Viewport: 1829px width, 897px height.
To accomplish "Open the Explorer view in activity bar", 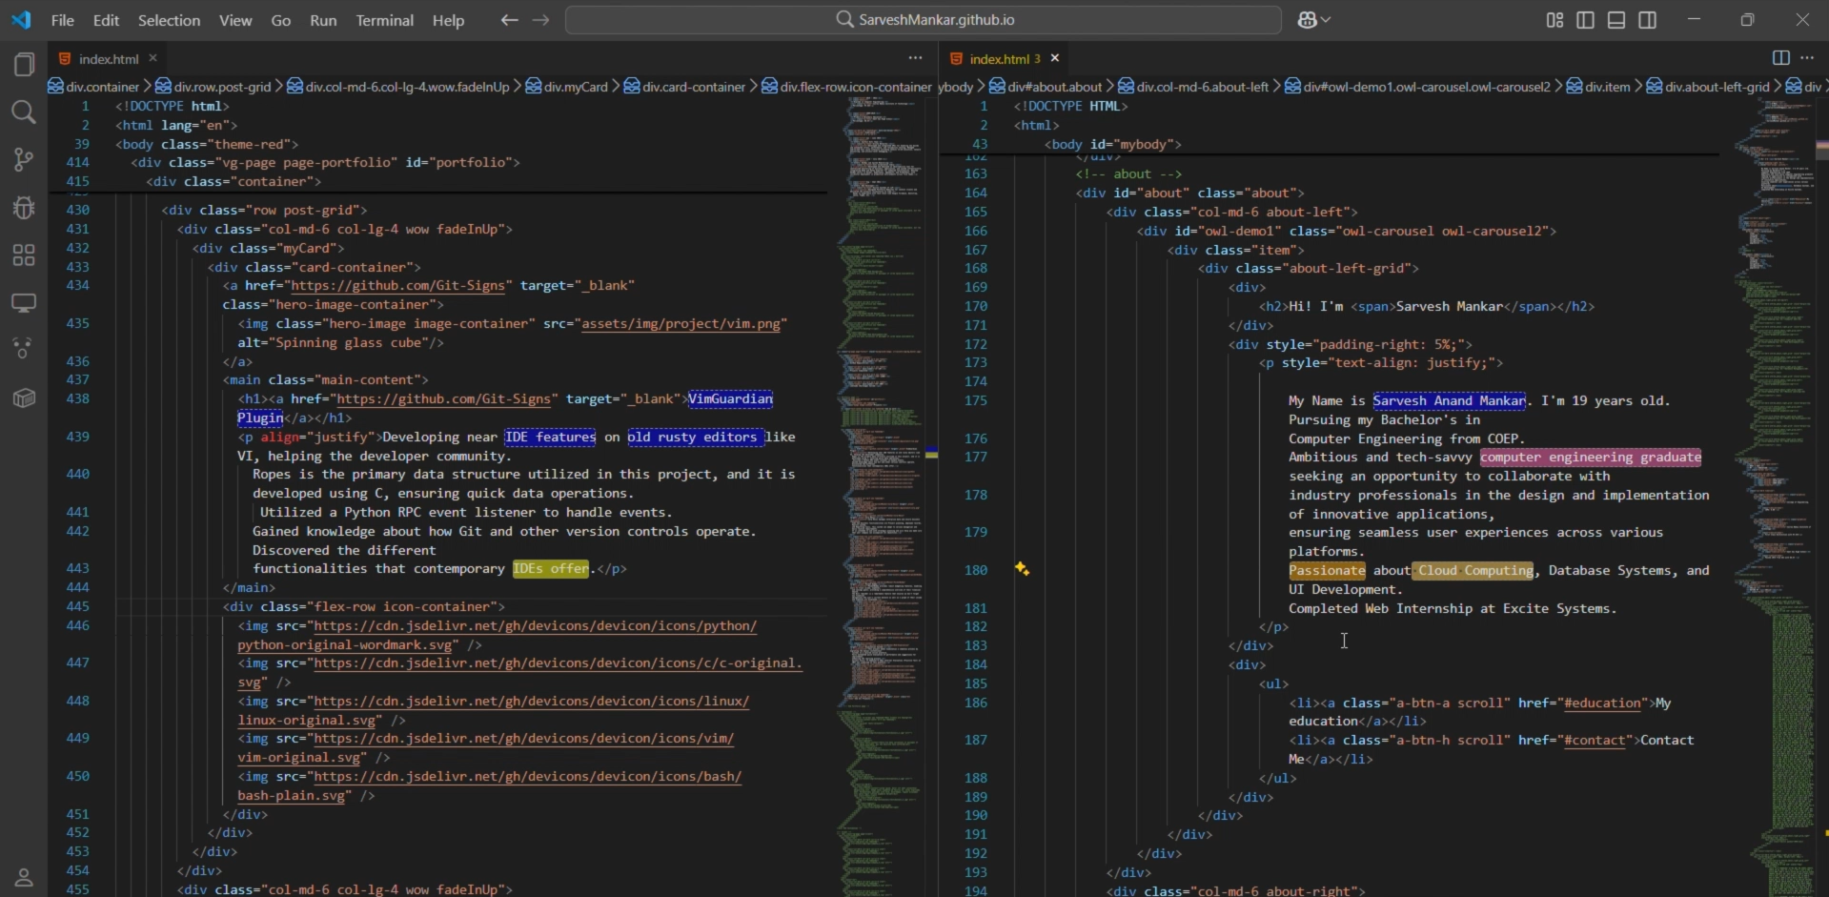I will [x=24, y=64].
